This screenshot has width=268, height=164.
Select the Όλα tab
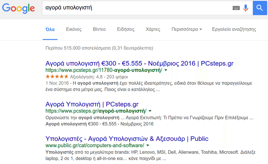(50, 29)
